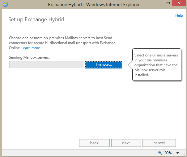Image resolution: width=187 pixels, height=157 pixels.
Task: Go back to the previous step
Action: pyautogui.click(x=94, y=143)
